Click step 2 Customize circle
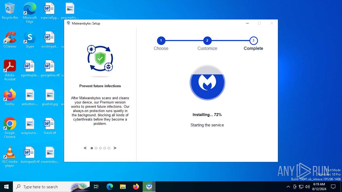This screenshot has width=342, height=192. click(207, 41)
